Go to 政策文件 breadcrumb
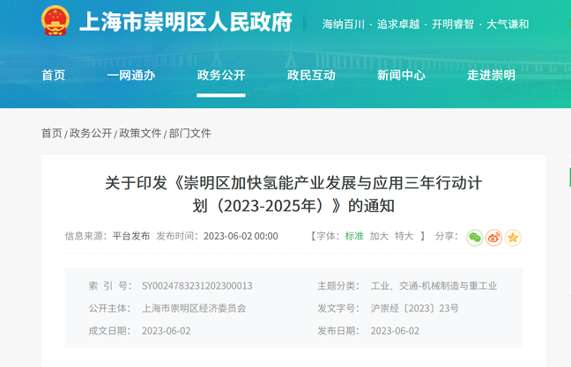571x367 pixels. (x=140, y=133)
